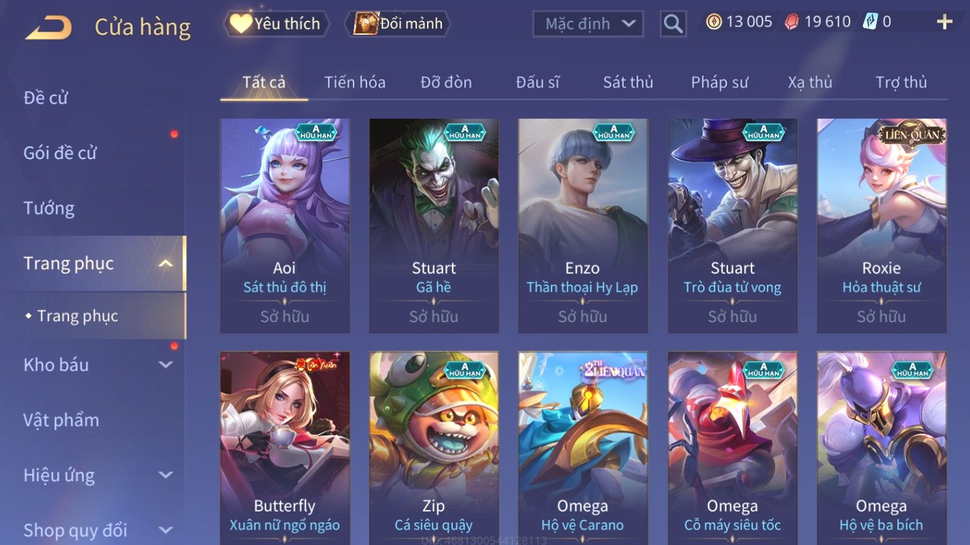Screen dimensions: 970x545
Task: Switch to the Pháp sư tab
Action: coord(719,82)
